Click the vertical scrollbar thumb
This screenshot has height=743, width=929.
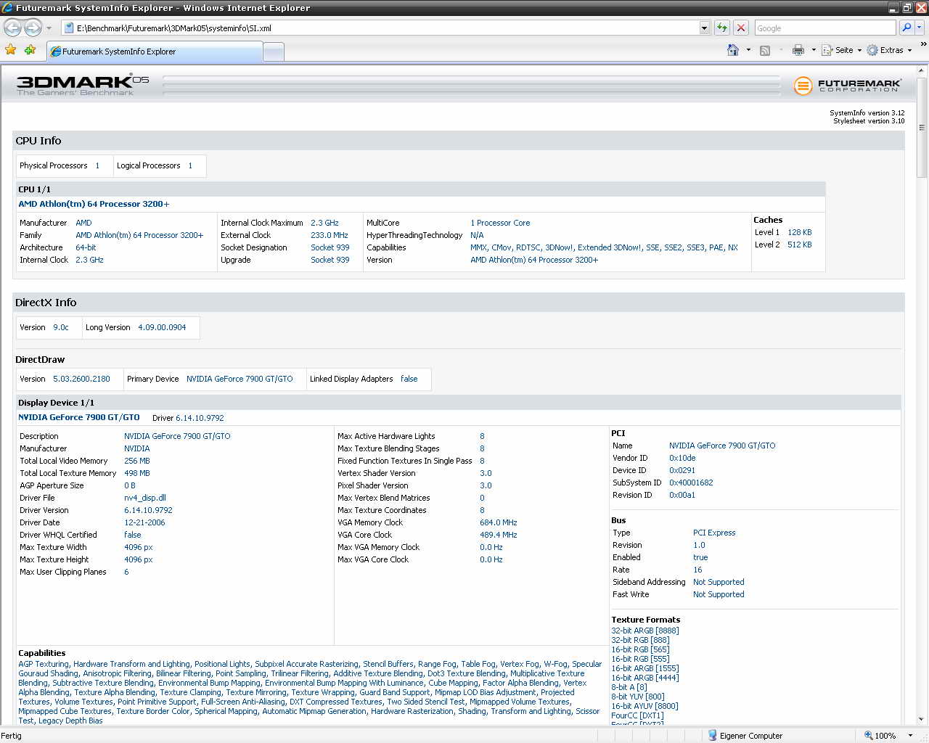click(x=922, y=127)
